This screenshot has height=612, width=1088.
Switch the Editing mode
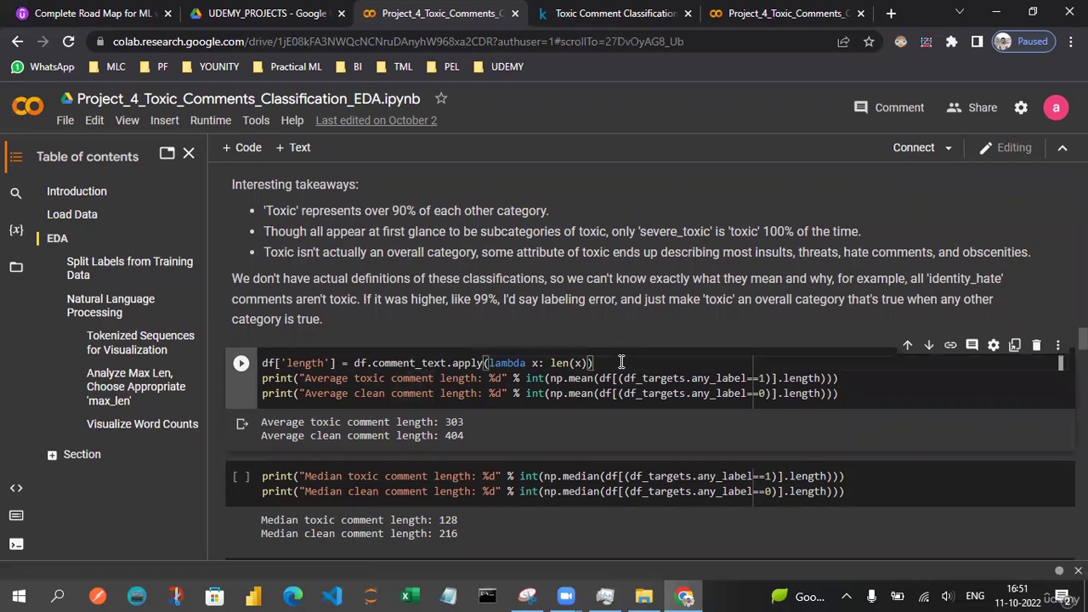(x=1005, y=148)
